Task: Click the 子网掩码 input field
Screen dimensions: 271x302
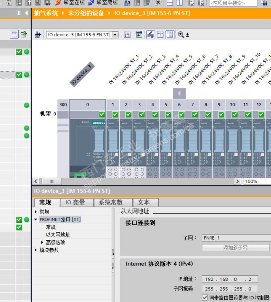Action: pyautogui.click(x=230, y=289)
